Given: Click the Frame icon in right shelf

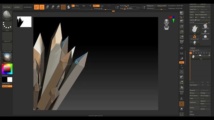Looking at the screenshot, I should [x=182, y=72].
